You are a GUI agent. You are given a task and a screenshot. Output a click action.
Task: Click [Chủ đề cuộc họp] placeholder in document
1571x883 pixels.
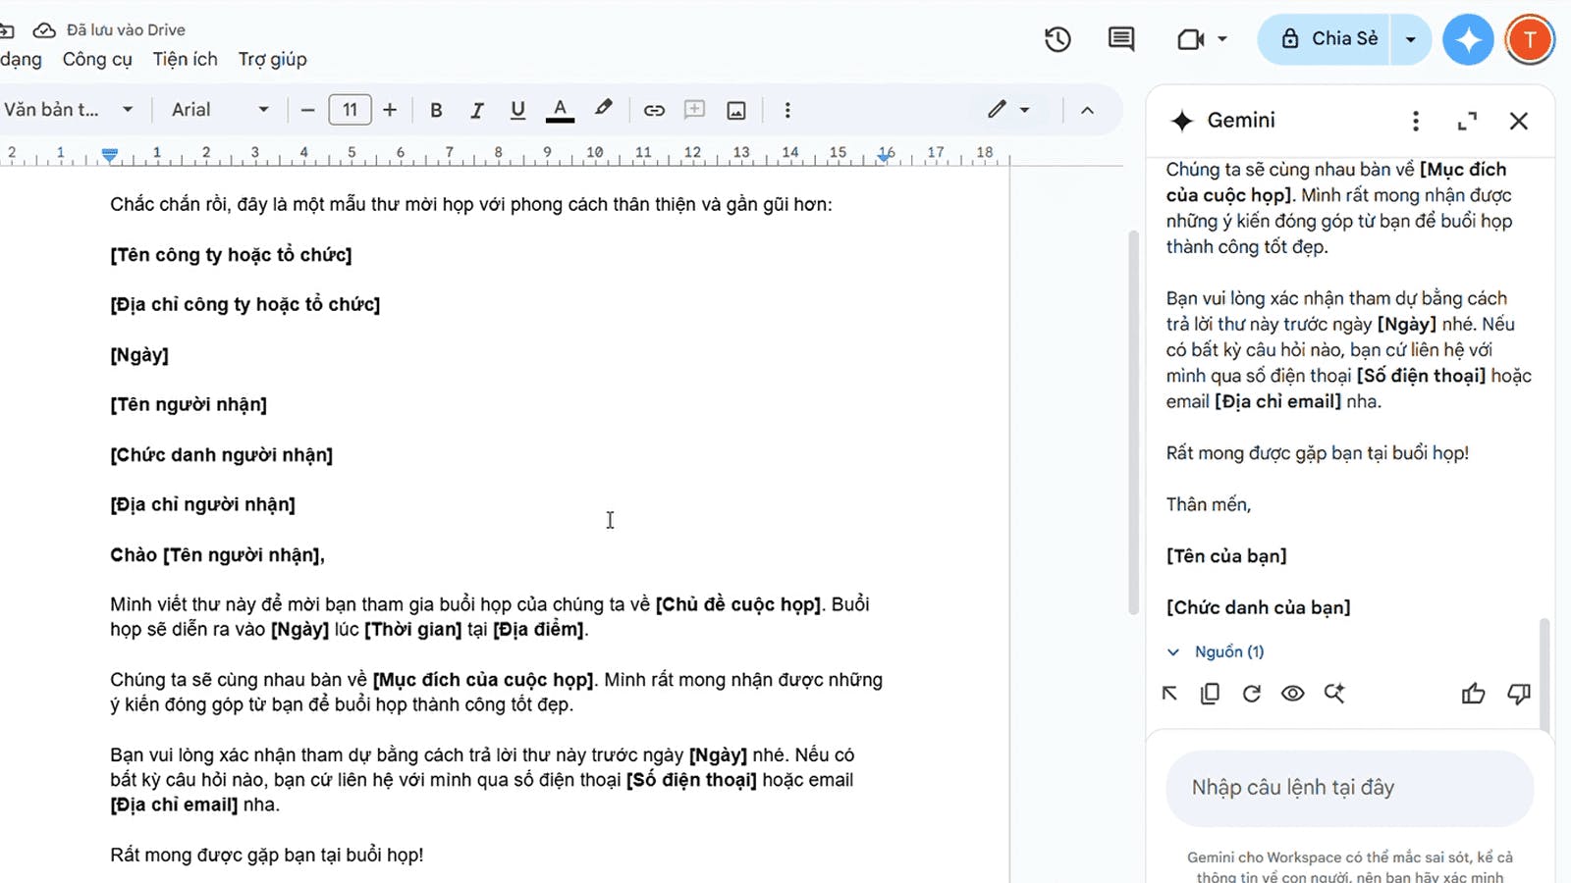pyautogui.click(x=738, y=604)
